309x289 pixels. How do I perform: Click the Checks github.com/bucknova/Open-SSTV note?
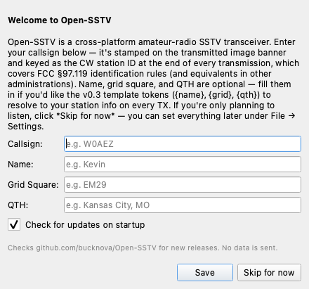pos(143,248)
